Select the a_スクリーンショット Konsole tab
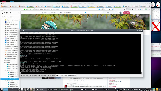This screenshot has width=161, height=91. coord(66,76)
